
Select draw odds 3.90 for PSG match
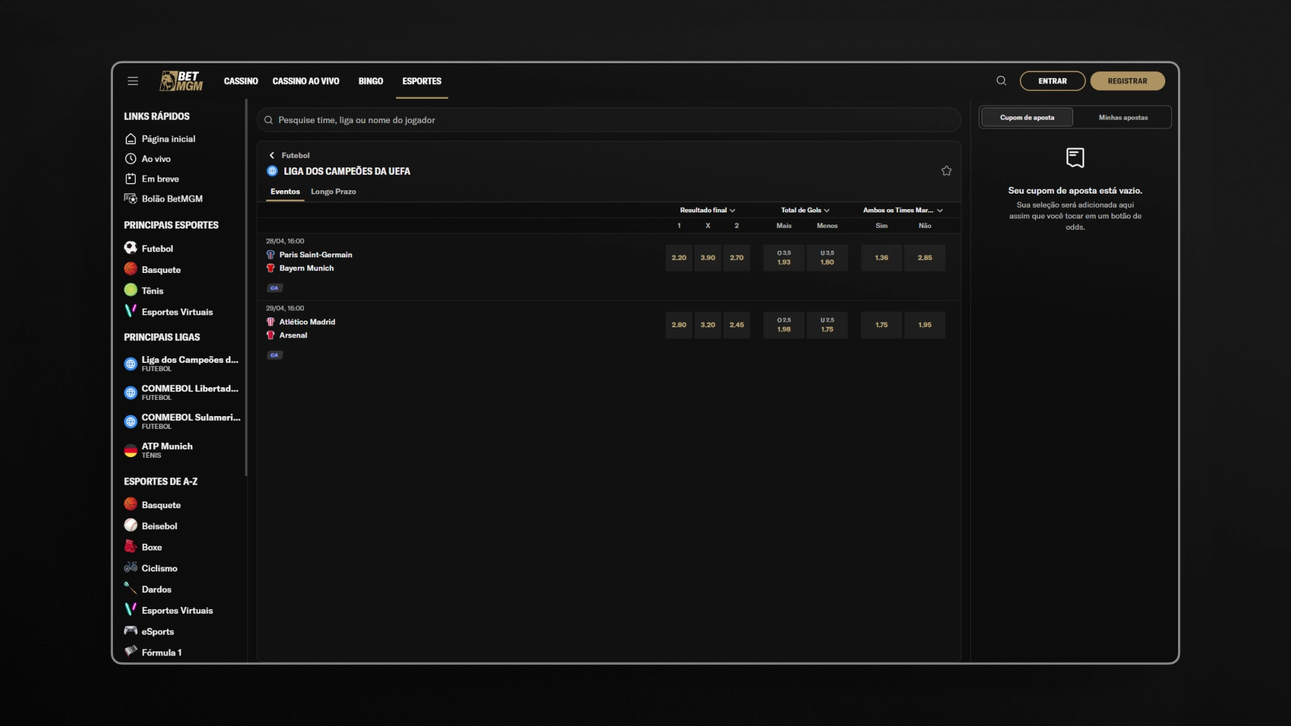[708, 258]
